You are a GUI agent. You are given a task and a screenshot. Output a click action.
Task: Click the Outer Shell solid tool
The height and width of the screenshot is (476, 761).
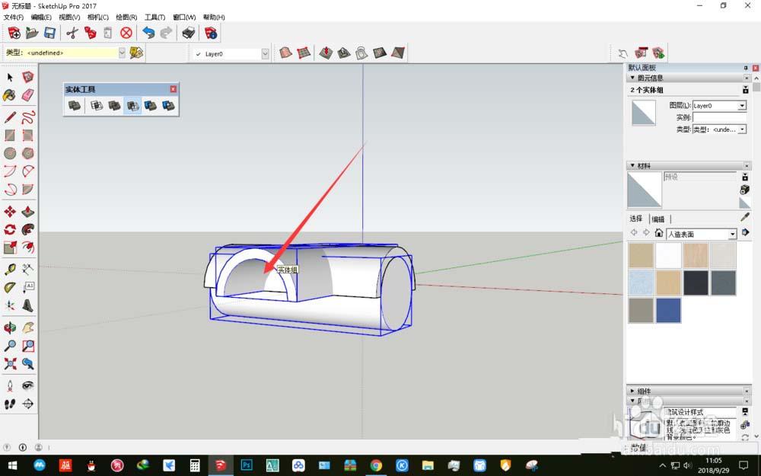75,106
